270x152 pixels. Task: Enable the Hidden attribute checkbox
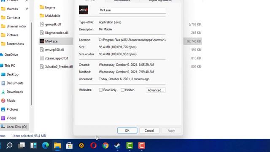[122, 90]
